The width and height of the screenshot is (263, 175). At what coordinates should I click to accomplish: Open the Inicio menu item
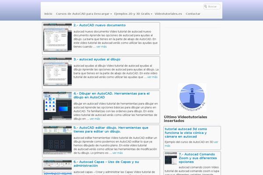click(x=48, y=14)
